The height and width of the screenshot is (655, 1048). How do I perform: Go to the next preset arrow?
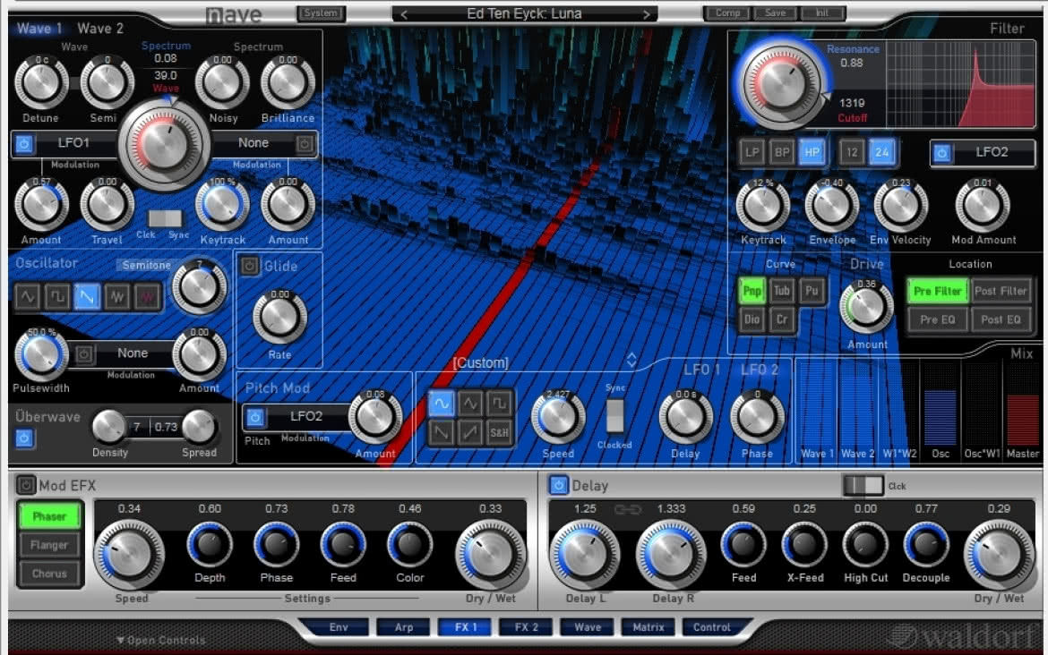click(646, 14)
